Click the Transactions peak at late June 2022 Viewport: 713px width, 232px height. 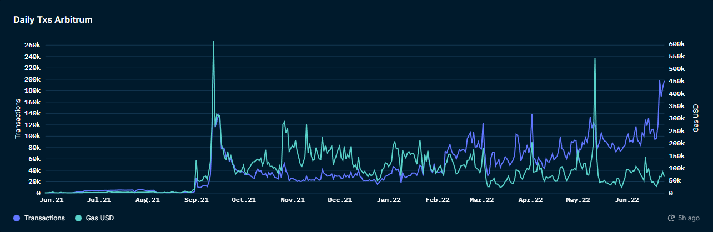click(x=660, y=81)
